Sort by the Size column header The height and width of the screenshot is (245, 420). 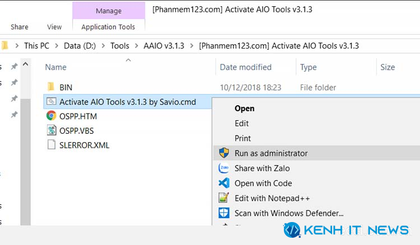388,67
